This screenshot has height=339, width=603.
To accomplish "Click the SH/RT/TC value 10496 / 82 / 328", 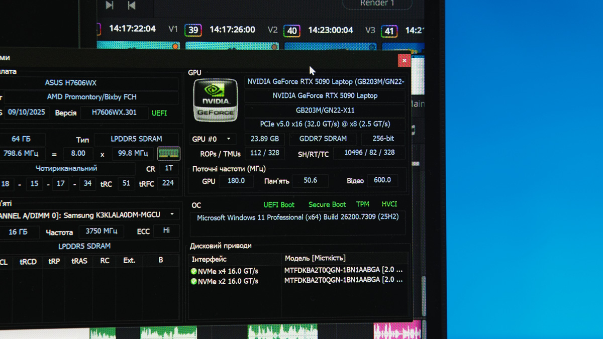I will (369, 153).
